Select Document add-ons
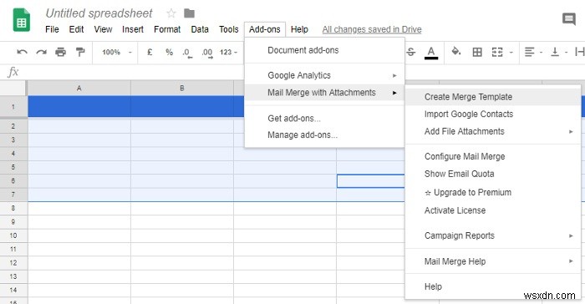 pyautogui.click(x=324, y=50)
